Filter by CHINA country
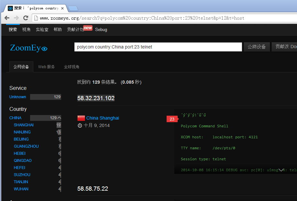 tap(15, 118)
